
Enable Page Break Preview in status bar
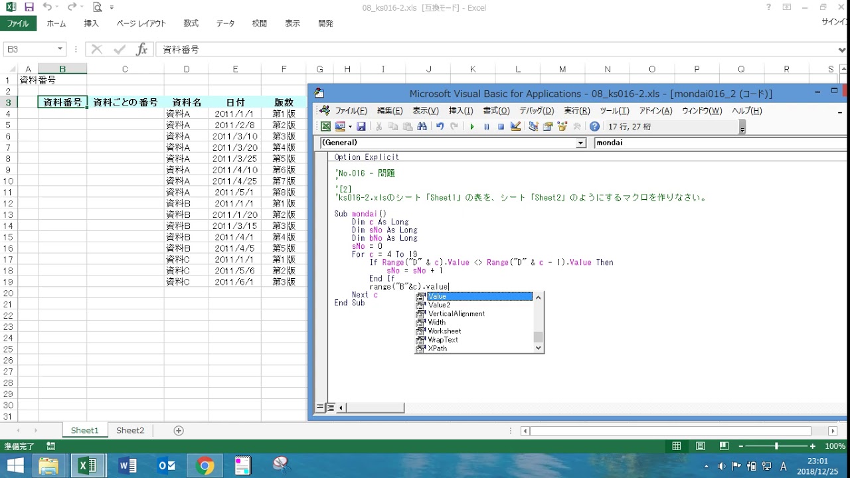[724, 447]
